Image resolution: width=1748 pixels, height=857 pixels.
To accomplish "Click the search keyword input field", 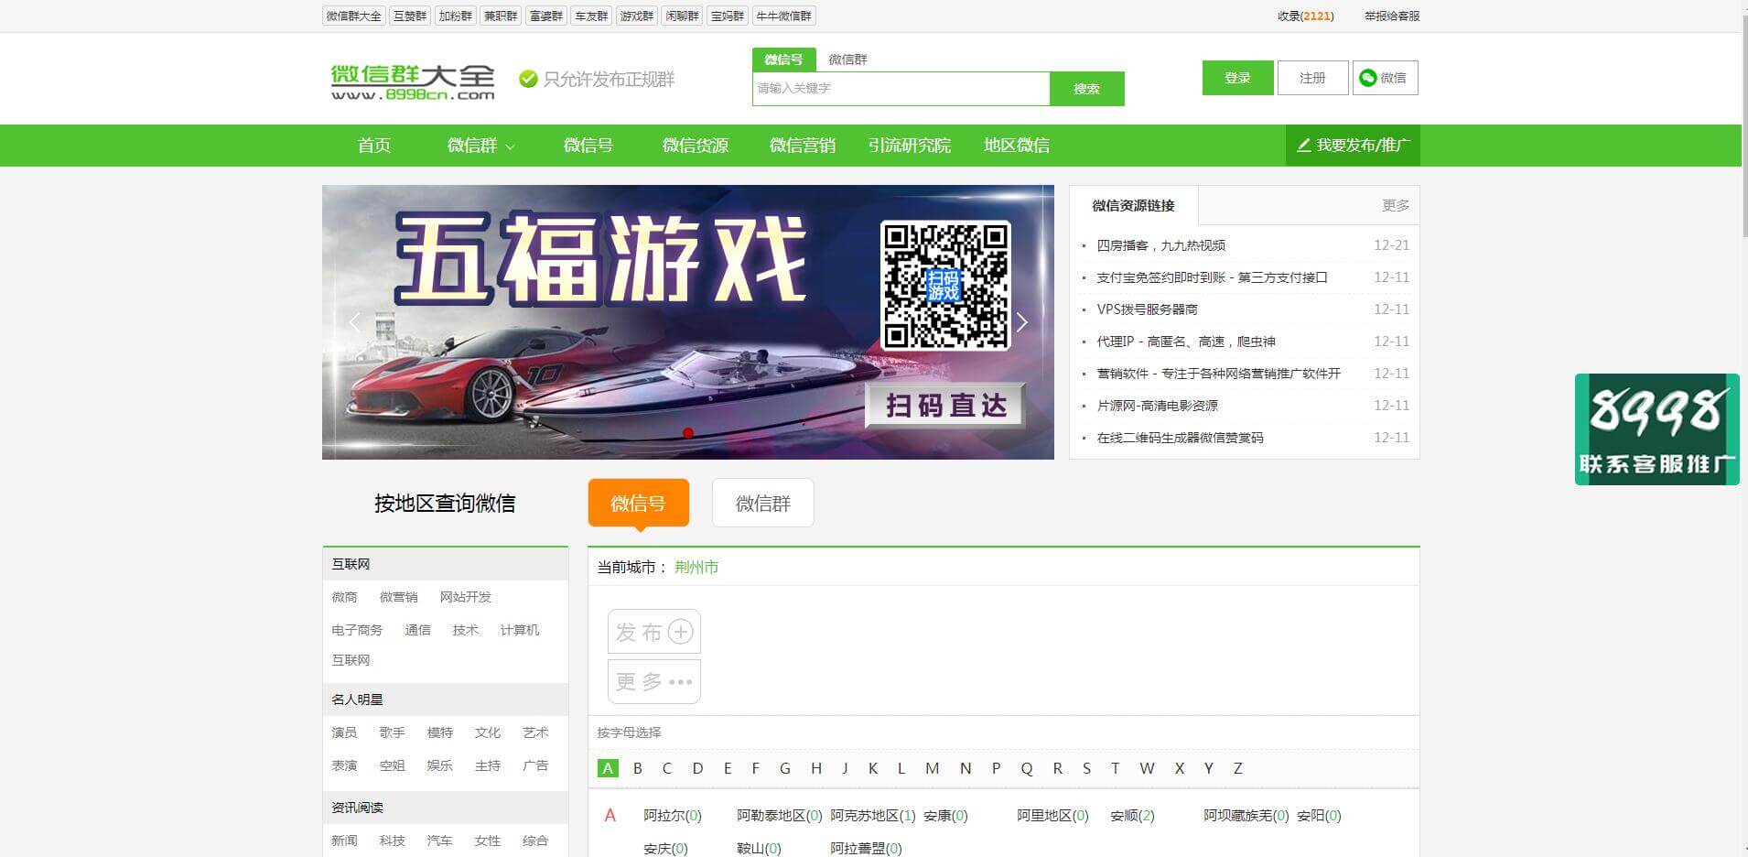I will point(900,88).
